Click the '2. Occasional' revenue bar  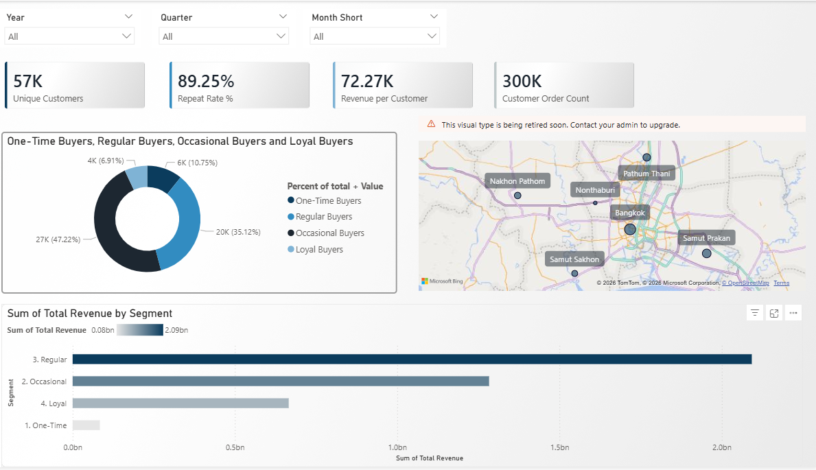tap(281, 381)
